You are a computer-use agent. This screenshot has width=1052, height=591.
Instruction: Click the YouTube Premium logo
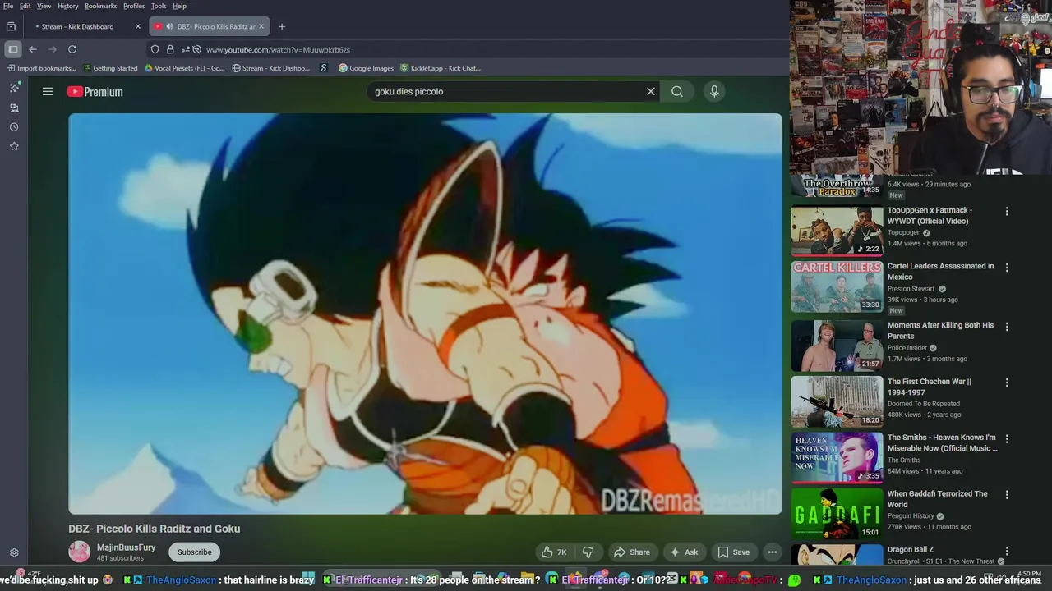[95, 92]
